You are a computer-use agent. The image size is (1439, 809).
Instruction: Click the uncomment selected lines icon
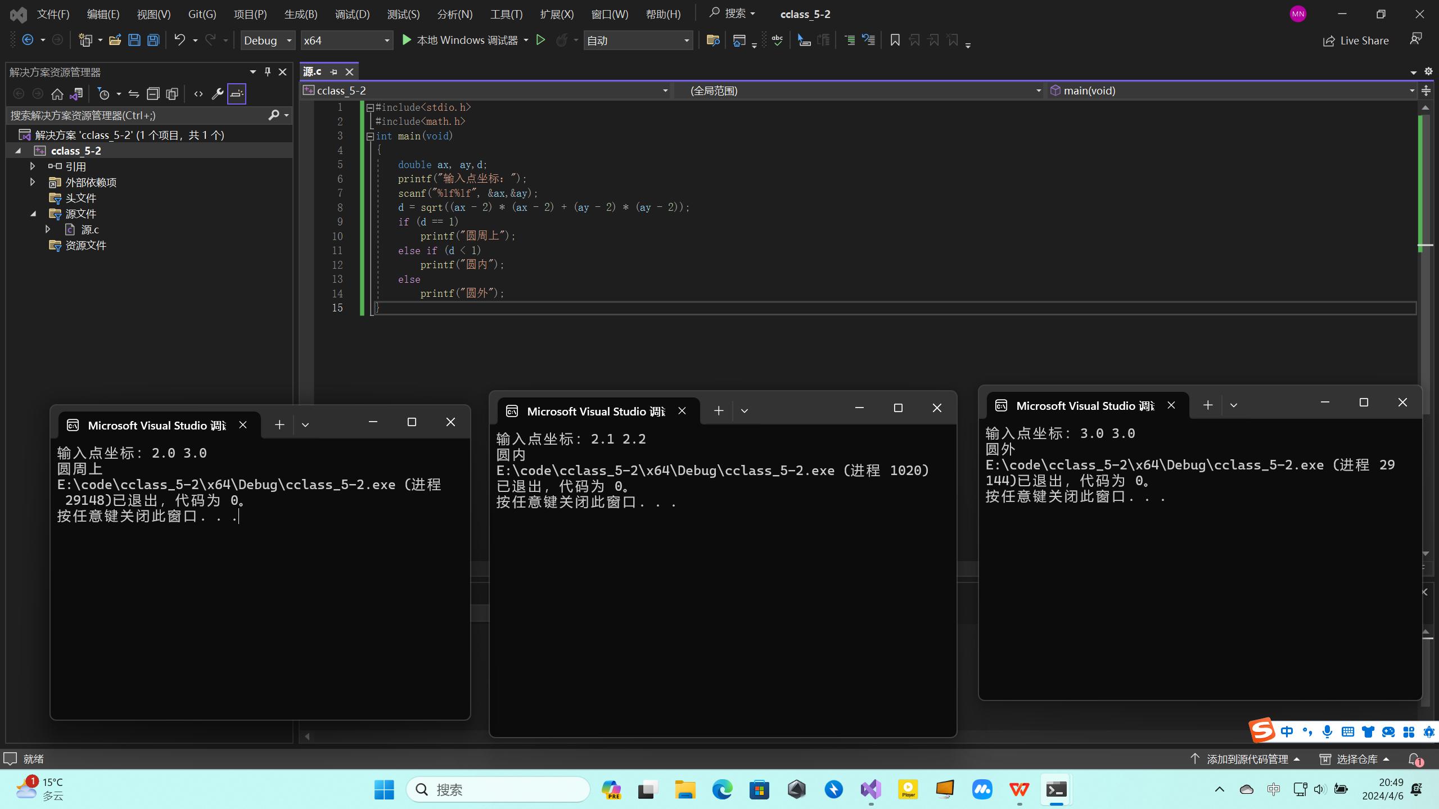coord(869,40)
